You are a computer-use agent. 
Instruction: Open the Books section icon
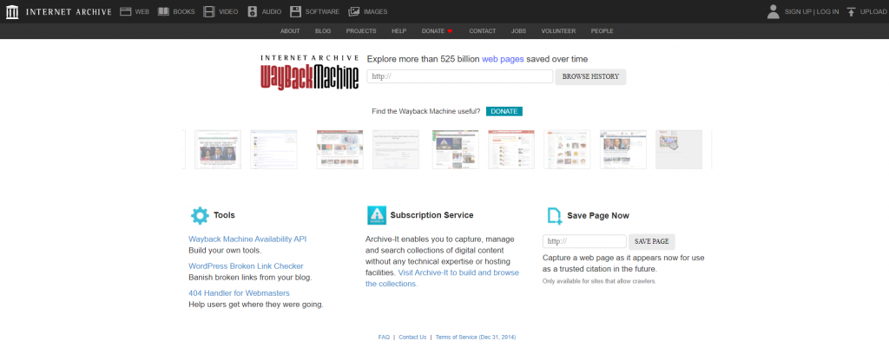tap(163, 11)
